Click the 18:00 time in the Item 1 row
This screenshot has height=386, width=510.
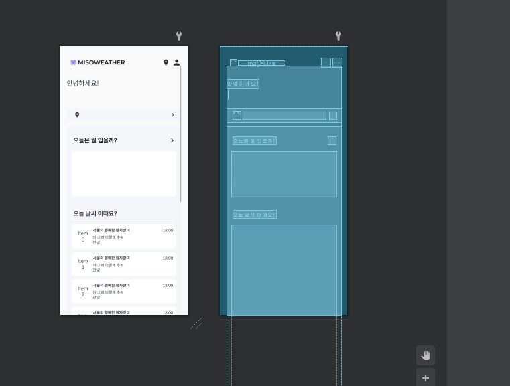pyautogui.click(x=168, y=258)
